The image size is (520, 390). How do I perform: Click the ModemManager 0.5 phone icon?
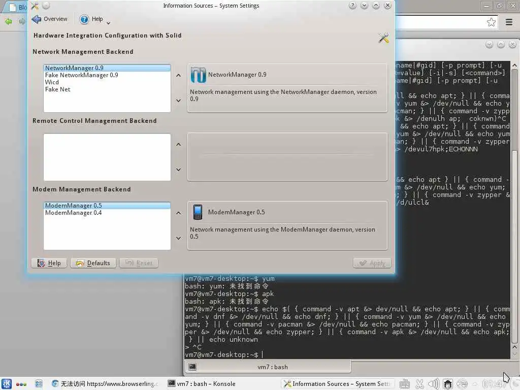coord(198,212)
